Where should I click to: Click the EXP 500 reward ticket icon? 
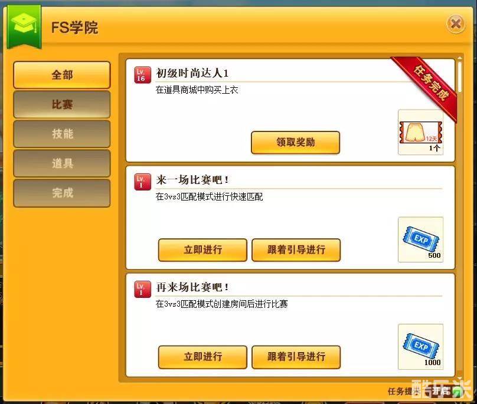coord(420,239)
